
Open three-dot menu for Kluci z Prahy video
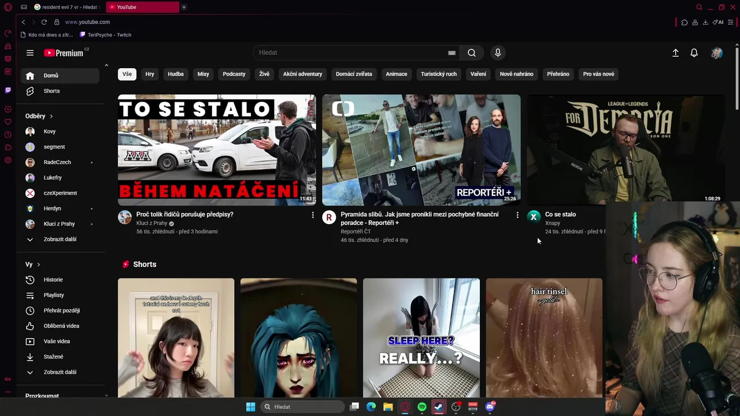(313, 215)
